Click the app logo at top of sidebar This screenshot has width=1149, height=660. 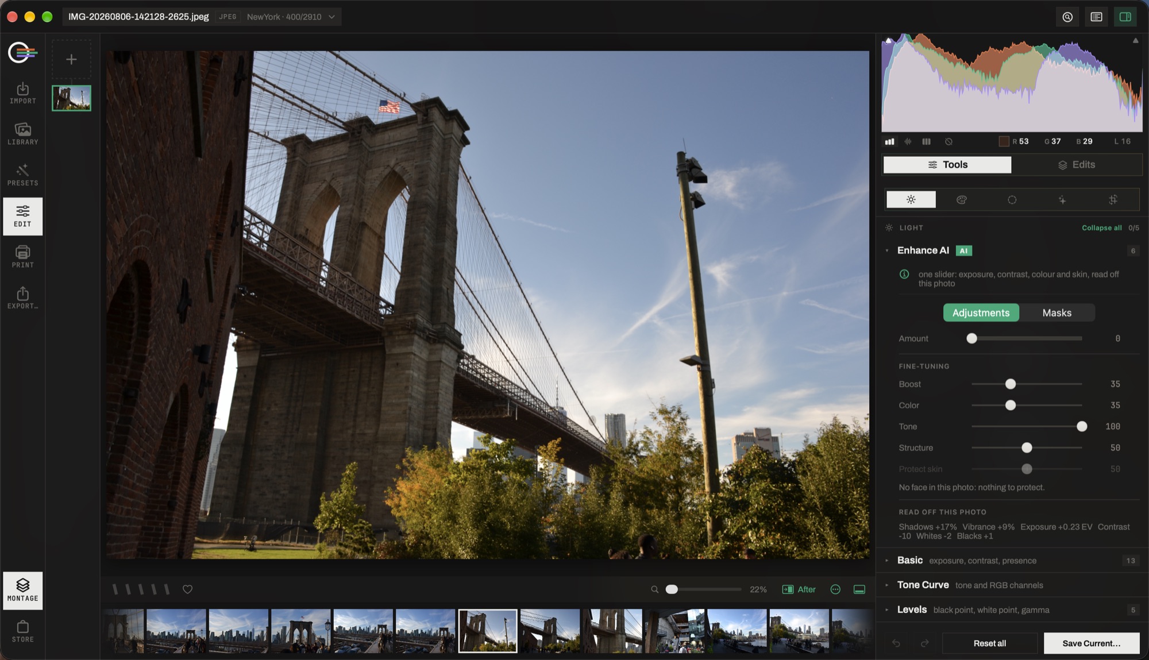(22, 53)
